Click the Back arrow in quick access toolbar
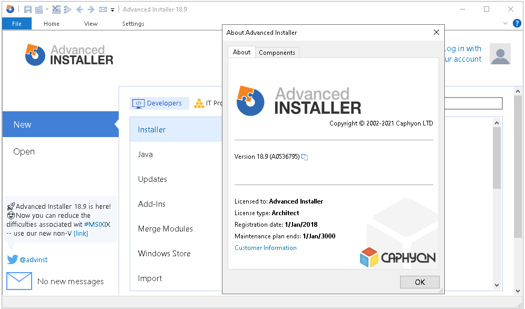This screenshot has width=525, height=309. tap(80, 9)
